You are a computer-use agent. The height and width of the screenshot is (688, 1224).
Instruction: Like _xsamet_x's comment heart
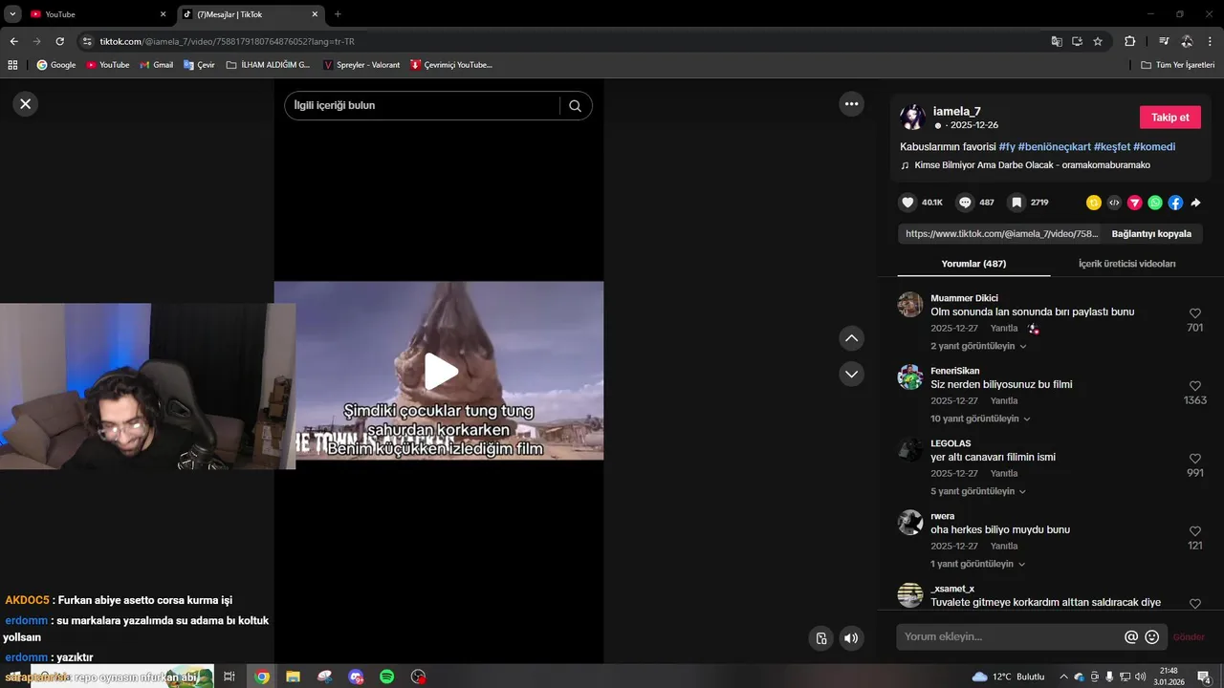point(1194,604)
